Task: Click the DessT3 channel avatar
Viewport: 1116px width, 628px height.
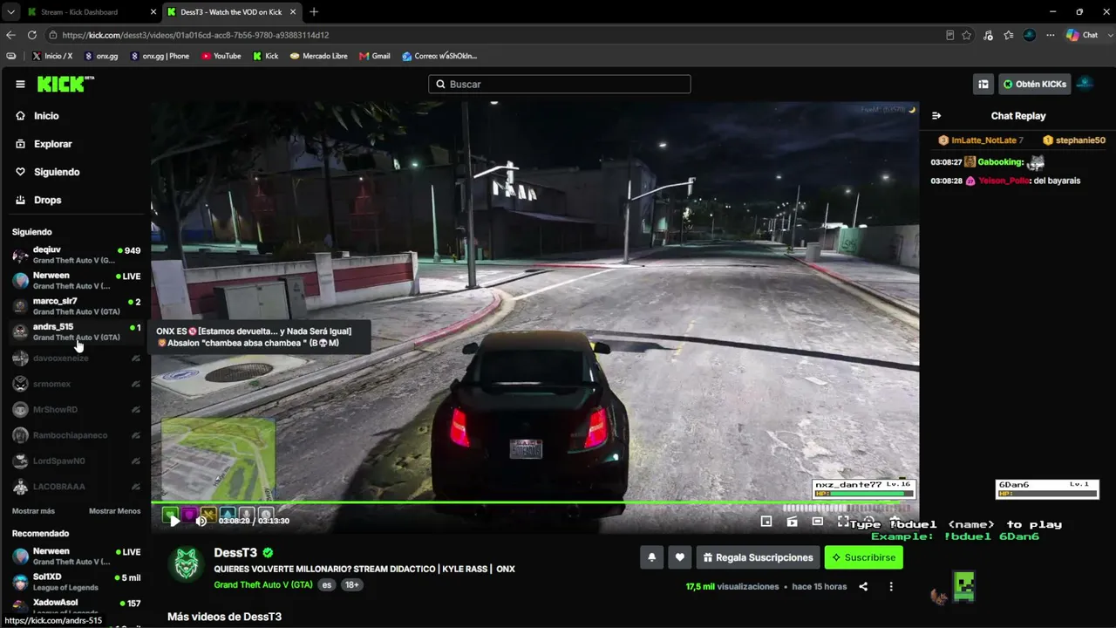Action: point(185,564)
